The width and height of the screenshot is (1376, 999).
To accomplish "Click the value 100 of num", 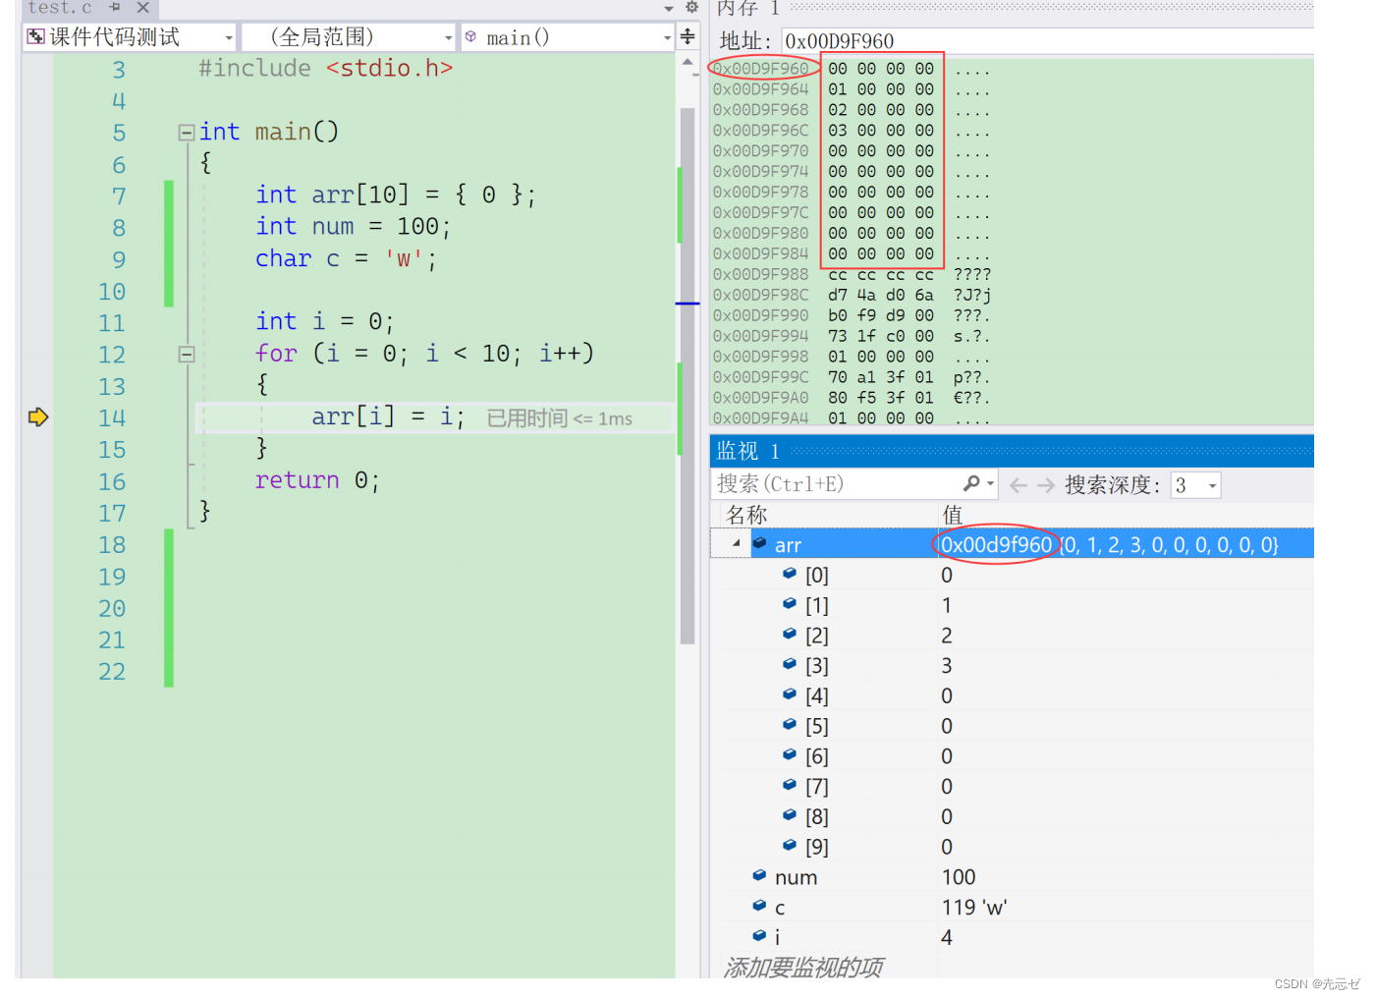I will [959, 877].
